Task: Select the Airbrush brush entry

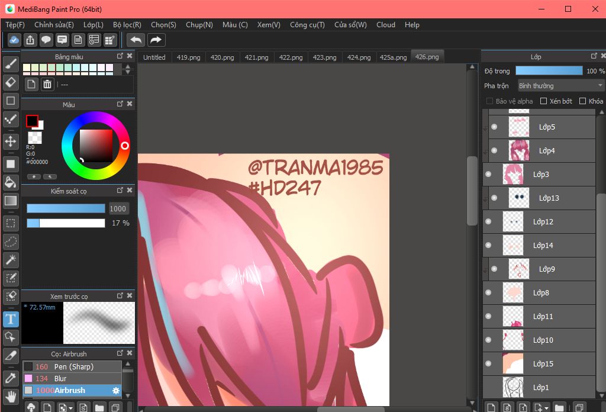Action: click(72, 390)
